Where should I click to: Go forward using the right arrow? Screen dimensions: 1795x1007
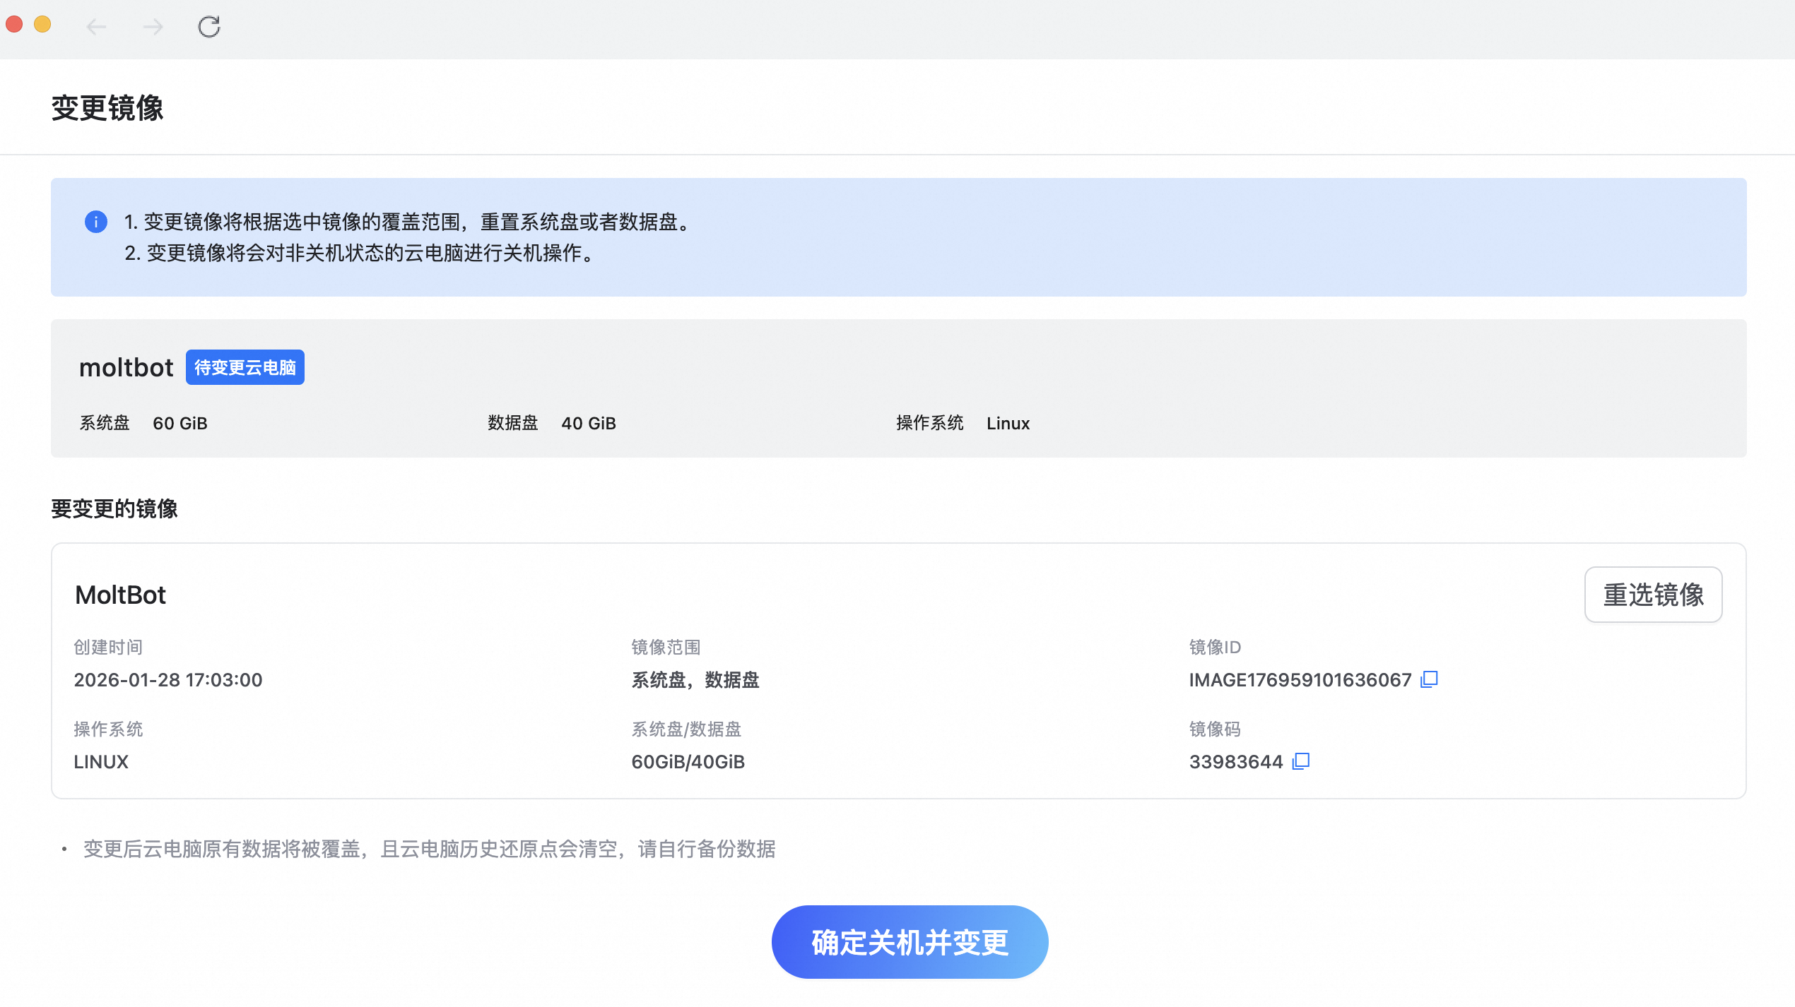coord(153,27)
